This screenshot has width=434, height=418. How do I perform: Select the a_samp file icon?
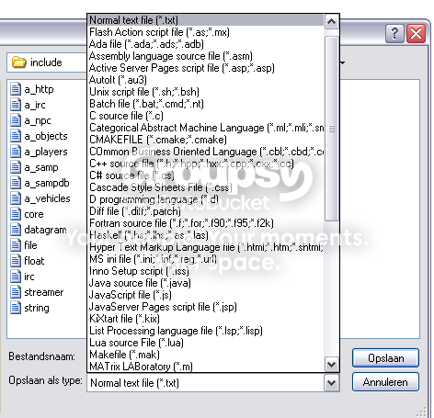(x=16, y=167)
